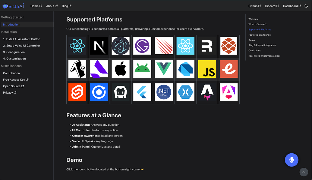Click the Cordova logo tile
The height and width of the screenshot is (180, 312).
click(x=121, y=92)
